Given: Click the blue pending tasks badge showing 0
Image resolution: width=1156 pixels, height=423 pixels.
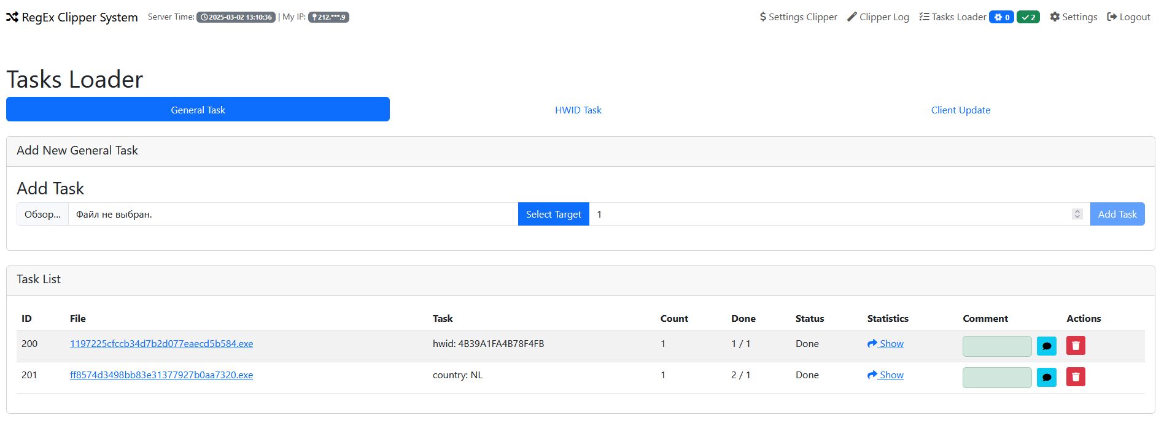Looking at the screenshot, I should click(x=1001, y=17).
